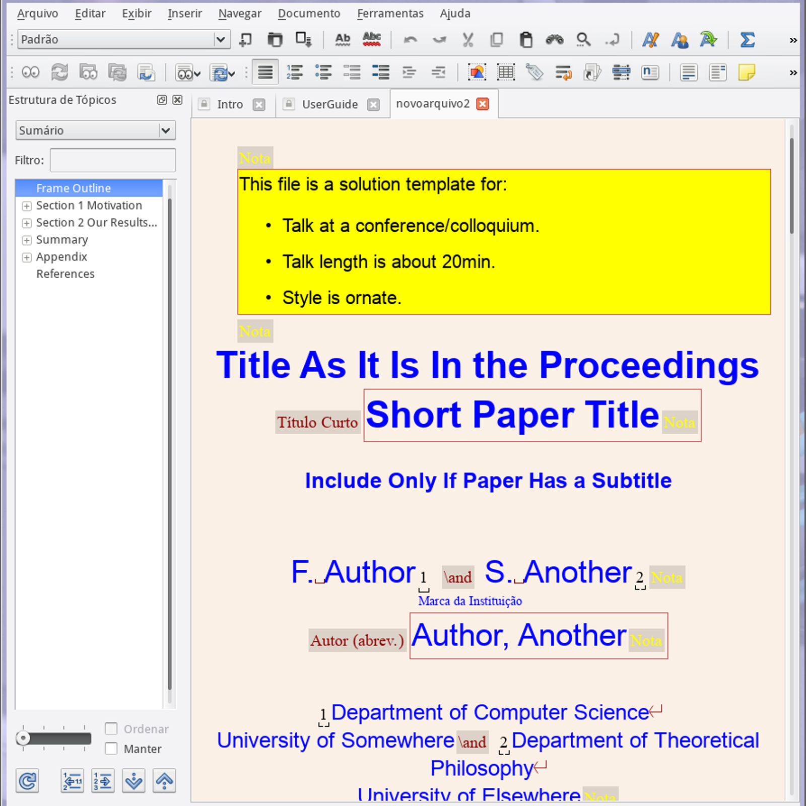This screenshot has width=806, height=806.
Task: Move outline item up arrow button
Action: click(x=164, y=781)
